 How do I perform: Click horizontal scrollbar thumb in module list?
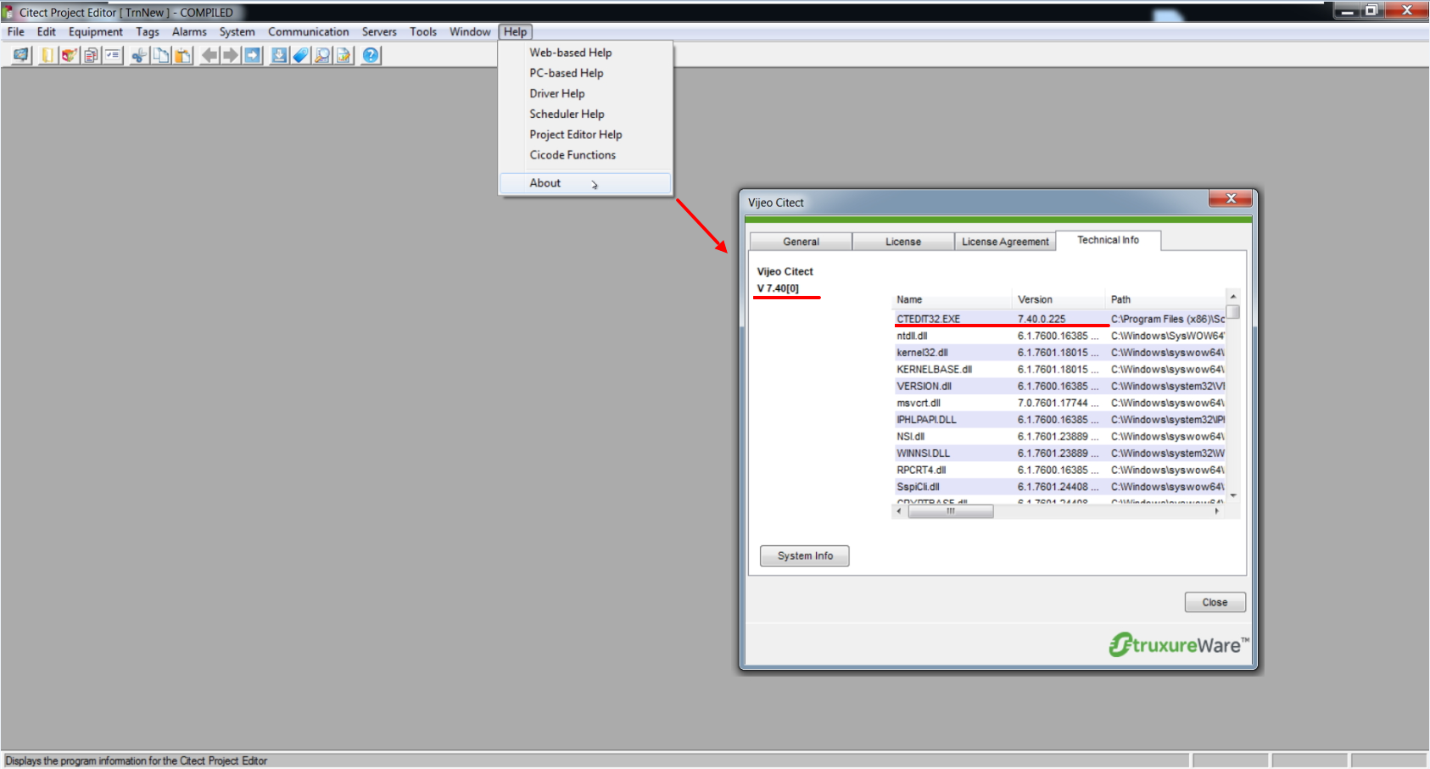(951, 511)
